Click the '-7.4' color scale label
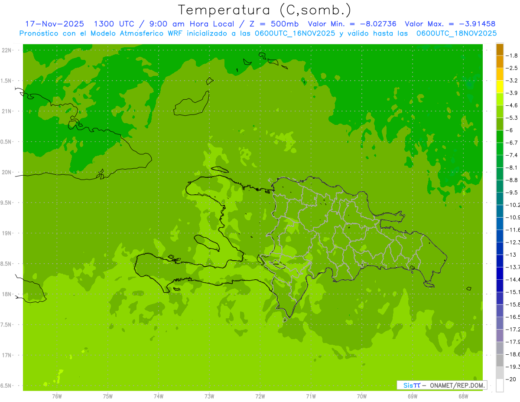Screen dimensions: 520x402 [512, 155]
